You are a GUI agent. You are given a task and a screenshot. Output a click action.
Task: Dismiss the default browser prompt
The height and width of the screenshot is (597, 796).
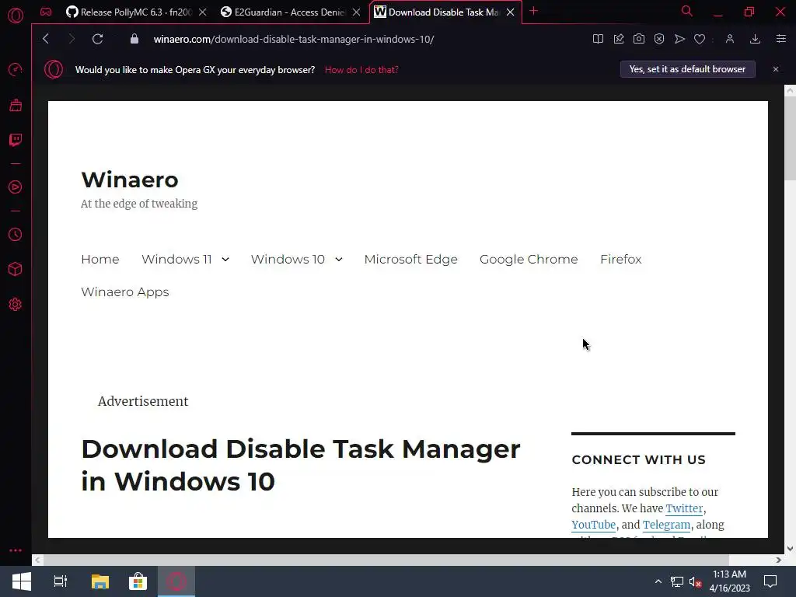(x=776, y=69)
